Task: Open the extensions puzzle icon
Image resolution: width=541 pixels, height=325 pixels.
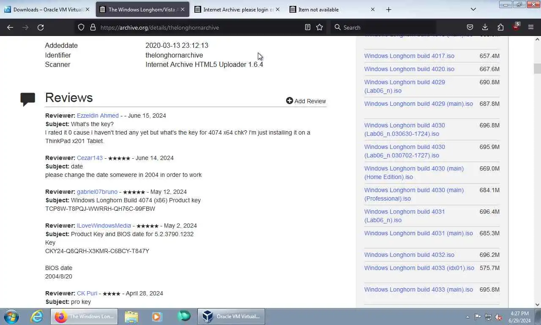Action: tap(500, 27)
